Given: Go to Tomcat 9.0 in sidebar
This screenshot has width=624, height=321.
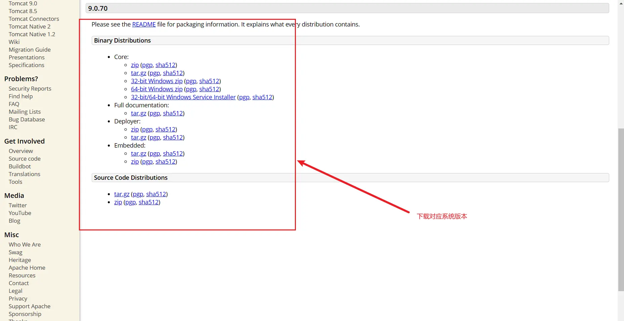Looking at the screenshot, I should (x=23, y=3).
